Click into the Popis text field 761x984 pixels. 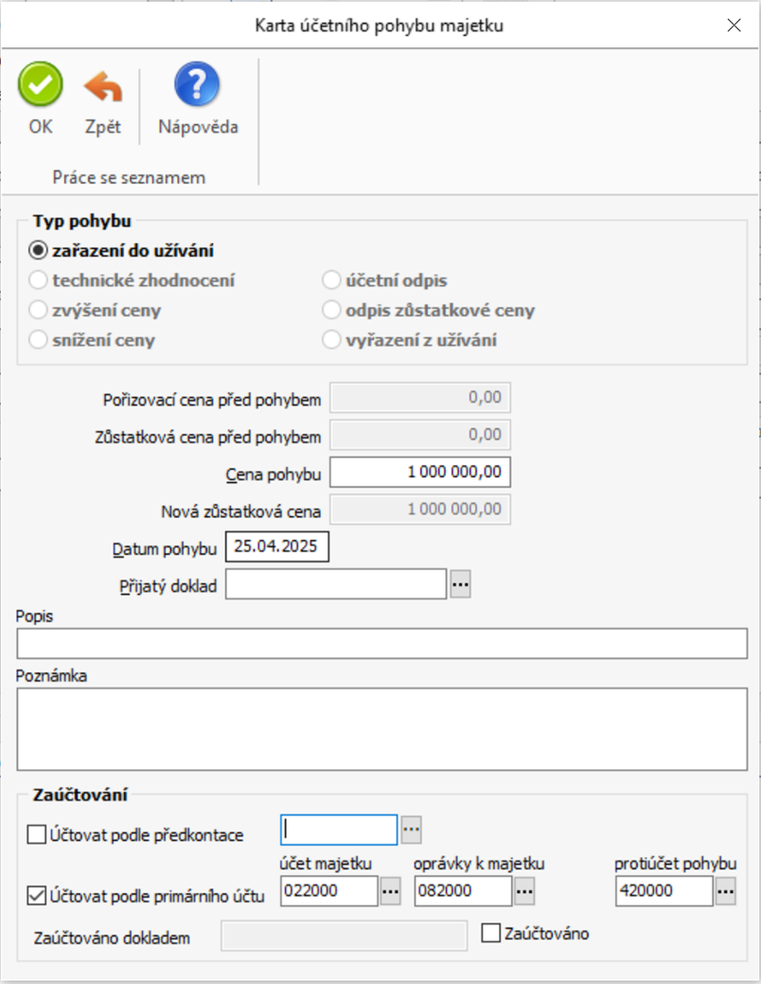[381, 643]
